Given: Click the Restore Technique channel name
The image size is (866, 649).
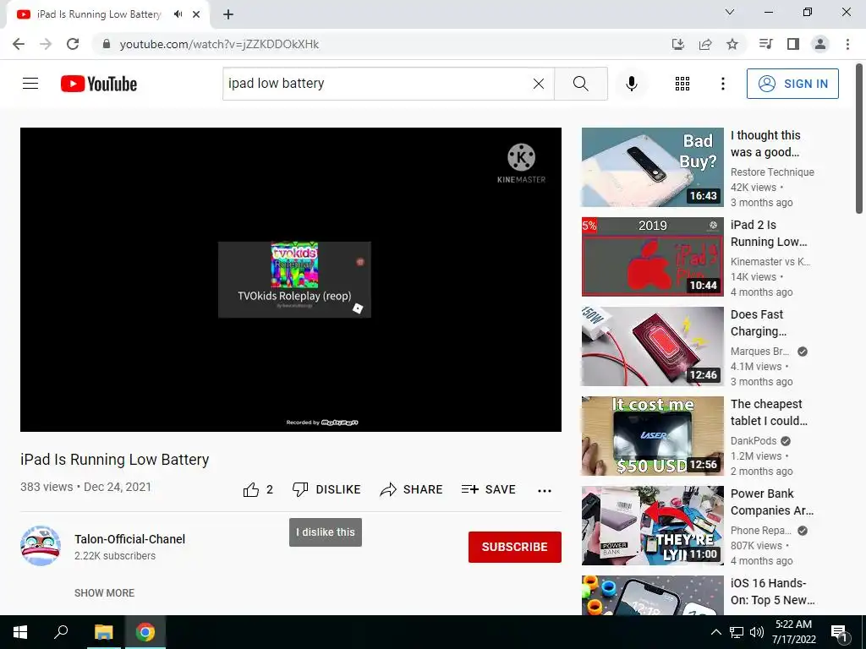Looking at the screenshot, I should 772,172.
